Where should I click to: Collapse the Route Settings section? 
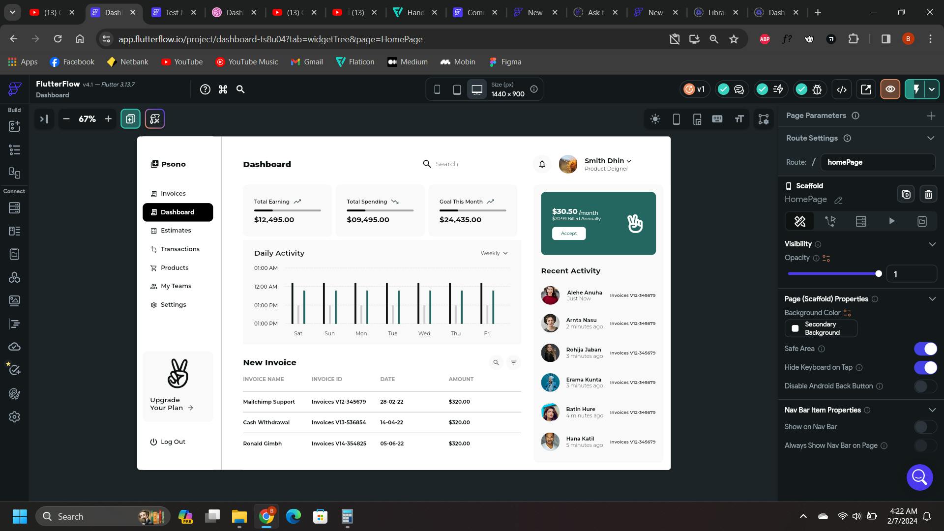point(930,138)
